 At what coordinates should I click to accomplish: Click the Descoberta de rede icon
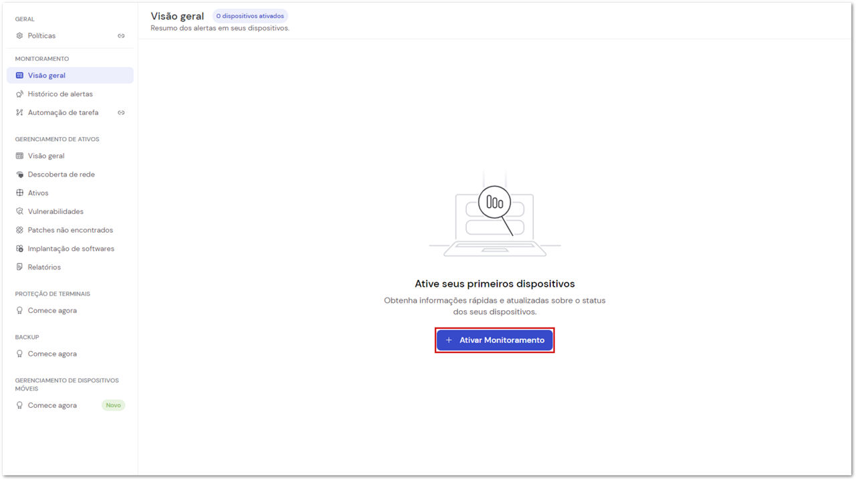point(19,174)
